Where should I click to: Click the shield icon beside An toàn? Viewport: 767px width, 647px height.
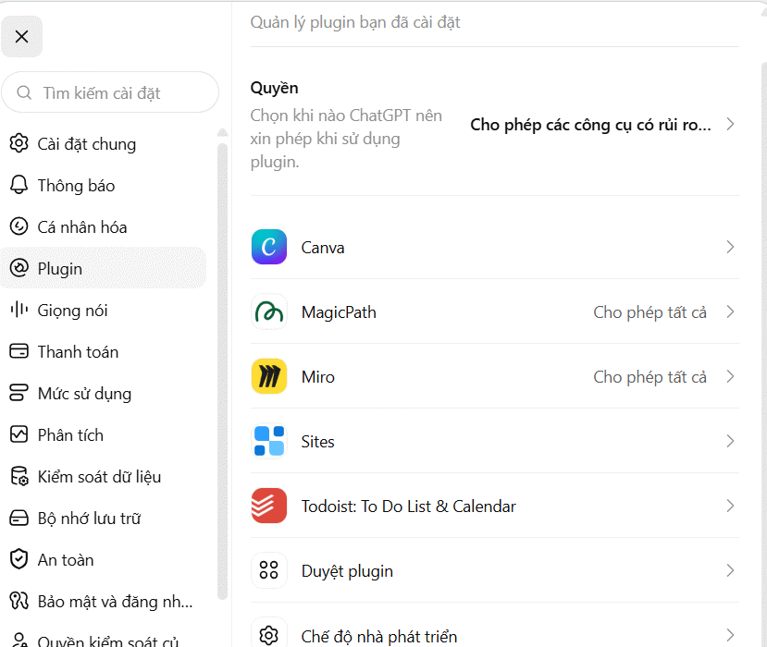point(19,559)
